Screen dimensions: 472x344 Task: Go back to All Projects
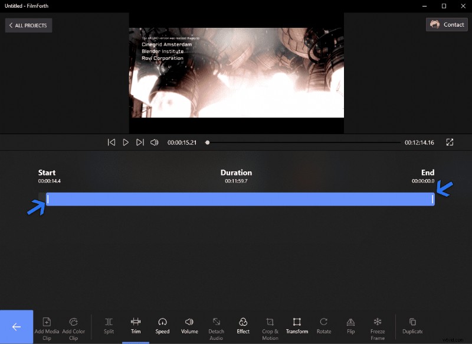tap(28, 25)
